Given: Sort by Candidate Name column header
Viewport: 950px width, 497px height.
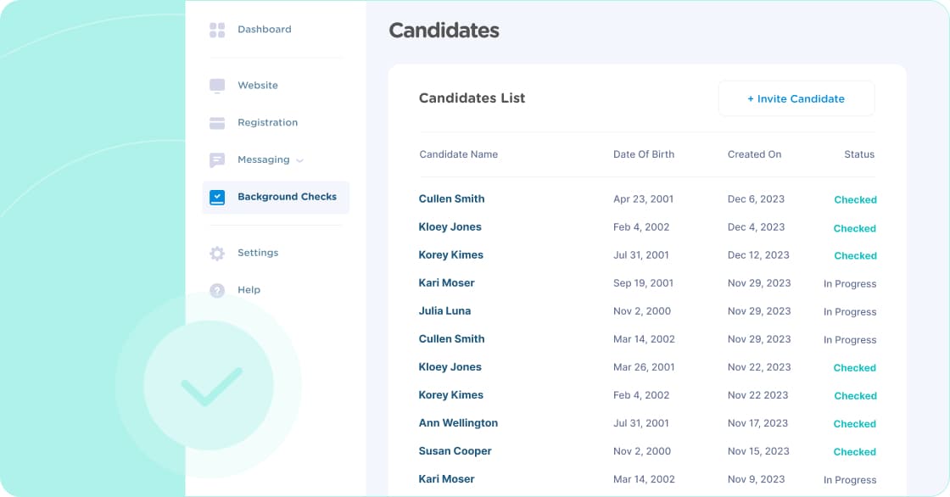Looking at the screenshot, I should 459,154.
